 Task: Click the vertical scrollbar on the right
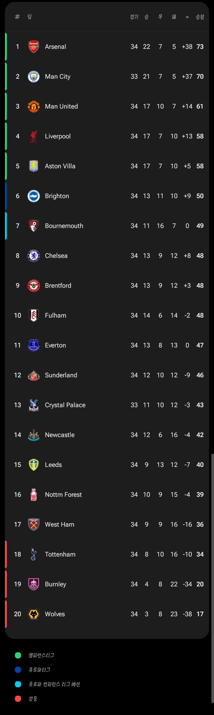click(x=212, y=578)
